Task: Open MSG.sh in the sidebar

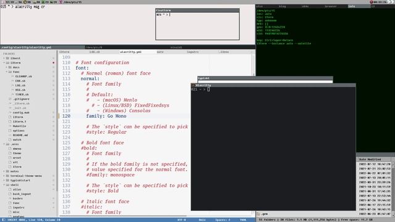Action: click(x=20, y=90)
